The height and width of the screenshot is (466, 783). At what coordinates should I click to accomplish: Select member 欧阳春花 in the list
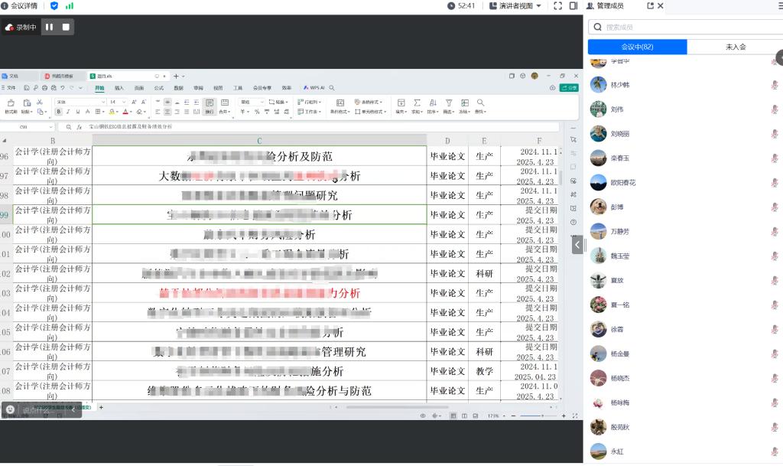[623, 183]
